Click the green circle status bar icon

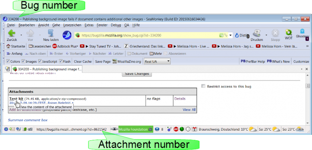[182, 129]
